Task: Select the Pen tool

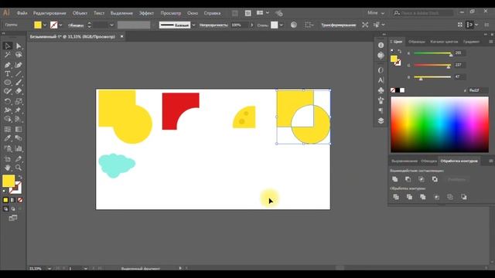Action: pos(8,65)
